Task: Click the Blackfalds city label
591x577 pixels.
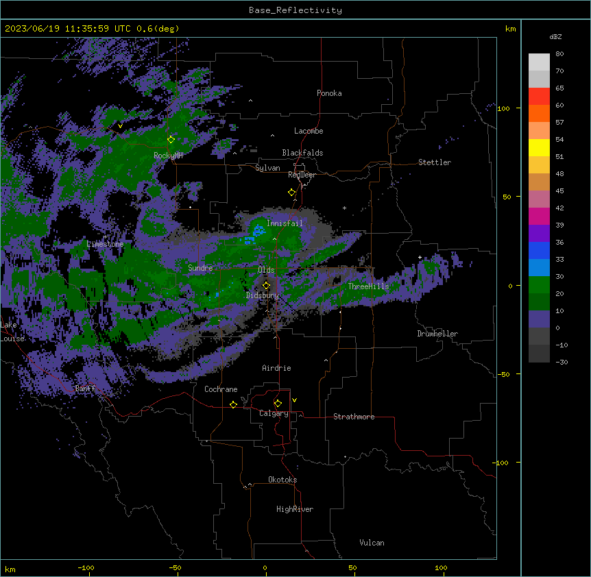Action: click(x=302, y=153)
